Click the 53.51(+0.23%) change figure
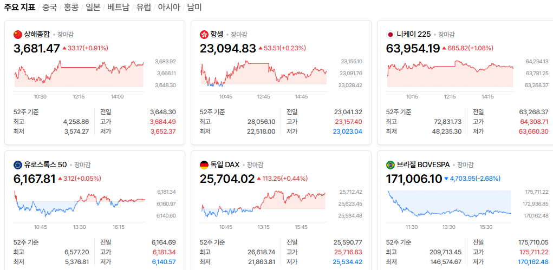 click(285, 48)
